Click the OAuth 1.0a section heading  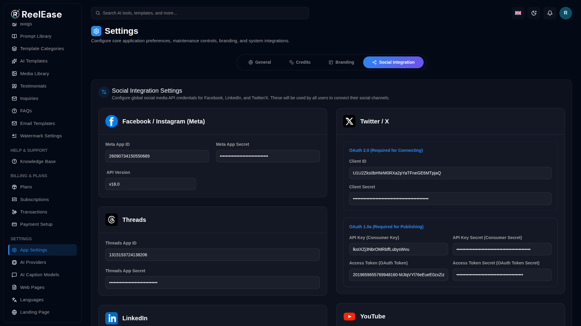pos(386,227)
